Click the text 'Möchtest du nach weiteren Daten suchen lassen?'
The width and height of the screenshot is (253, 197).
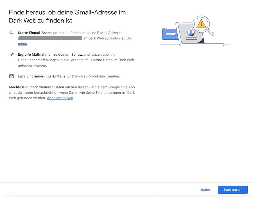pyautogui.click(x=49, y=87)
